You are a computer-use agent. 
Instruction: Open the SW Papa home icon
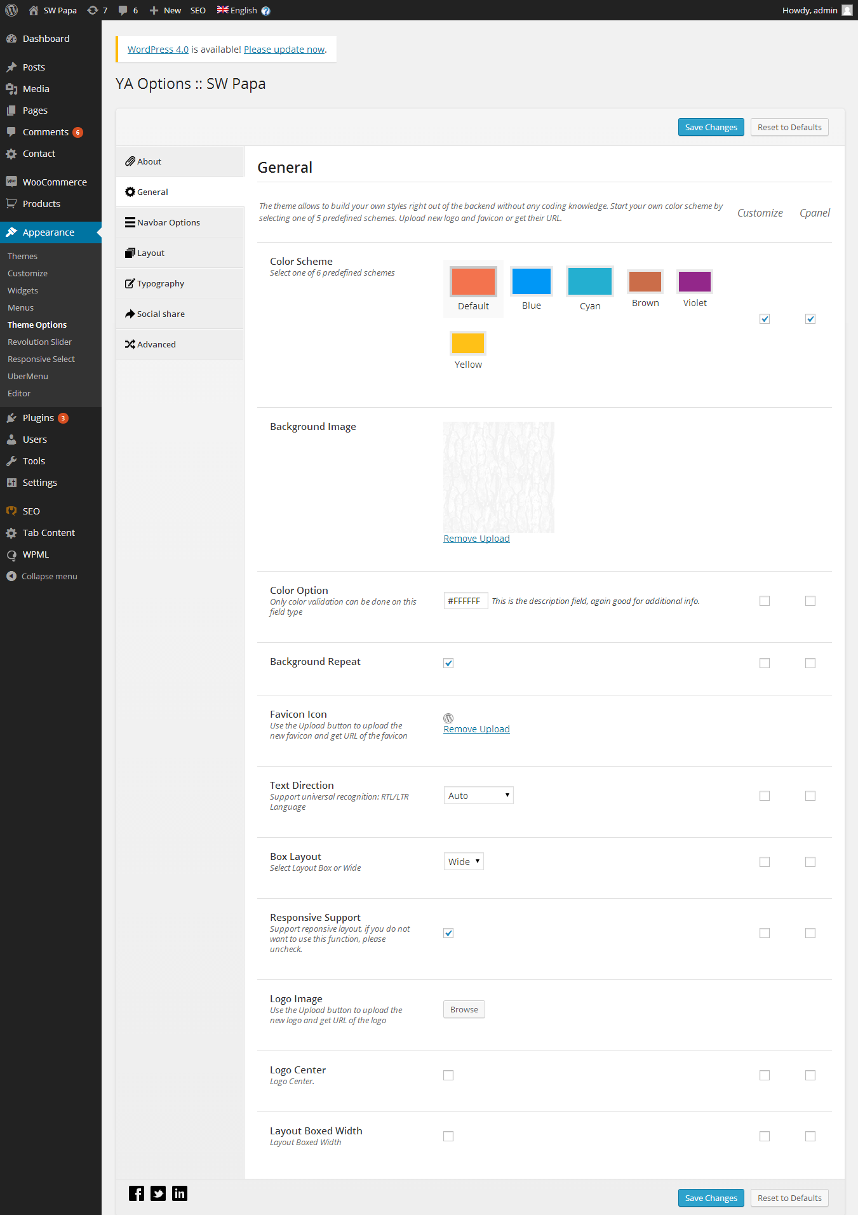(34, 10)
